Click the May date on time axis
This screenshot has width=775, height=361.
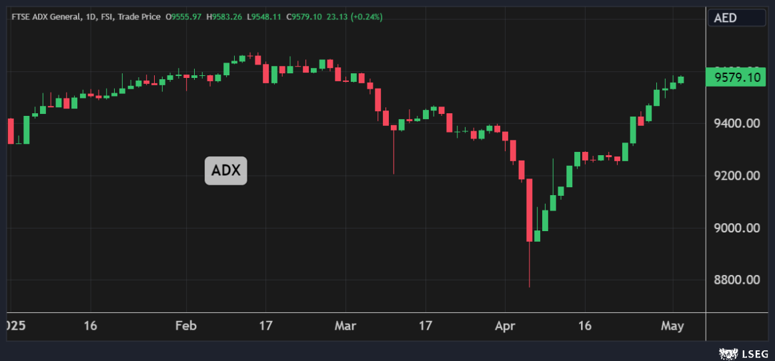672,326
